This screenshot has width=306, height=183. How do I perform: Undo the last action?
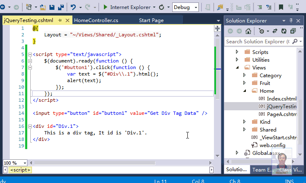tap(73, 7)
